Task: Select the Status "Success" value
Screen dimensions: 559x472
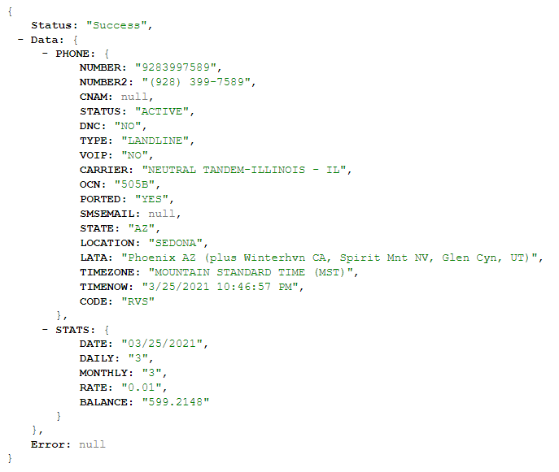Action: click(116, 25)
